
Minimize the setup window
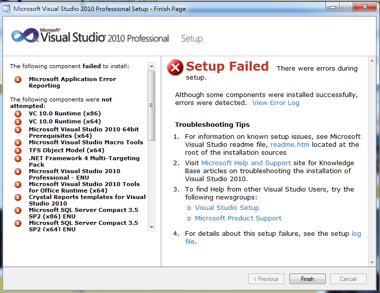333,7
